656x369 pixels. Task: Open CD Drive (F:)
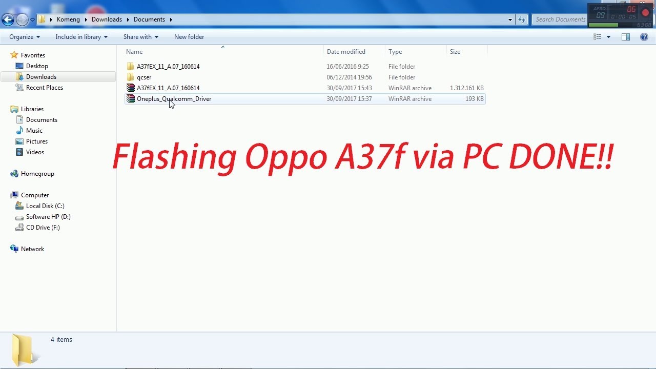[x=43, y=228]
